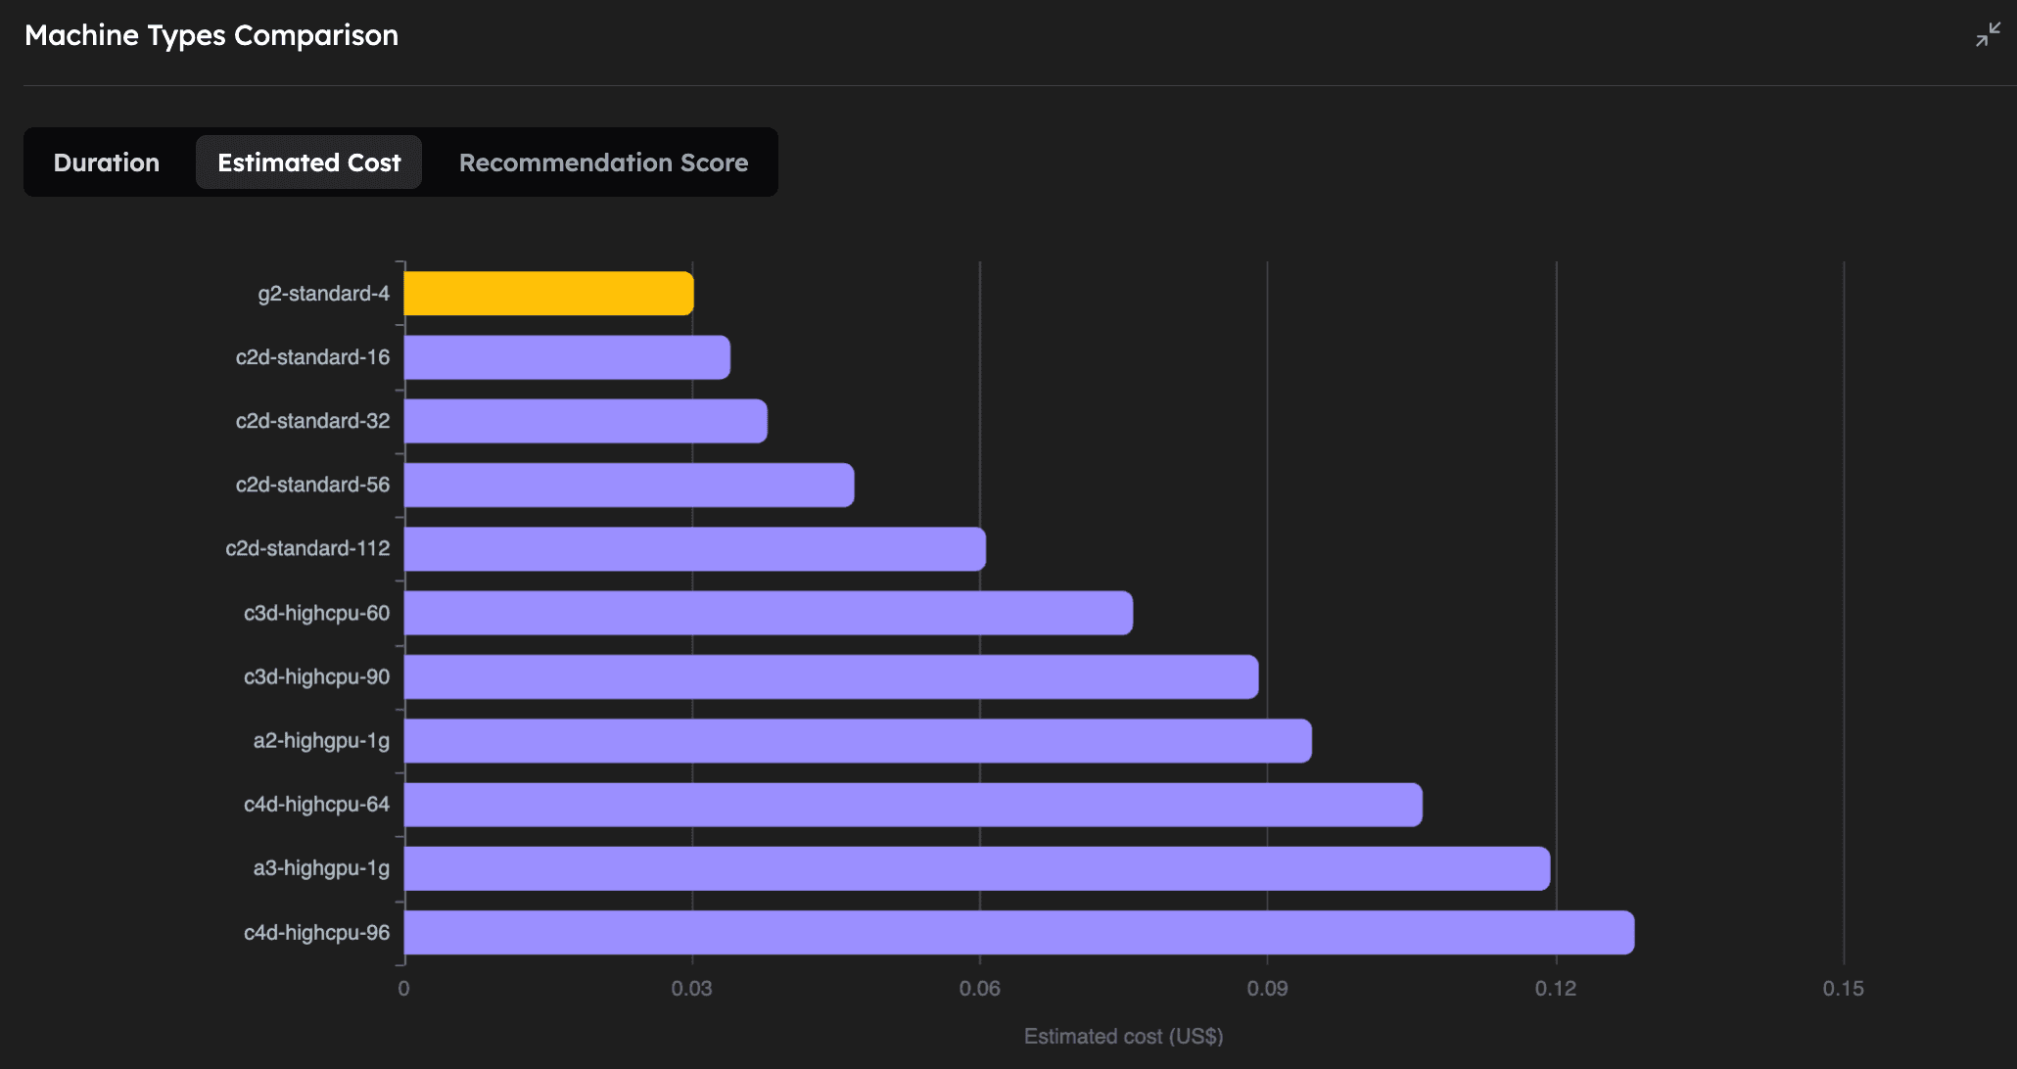
Task: Select the Estimated Cost tab
Action: 308,162
